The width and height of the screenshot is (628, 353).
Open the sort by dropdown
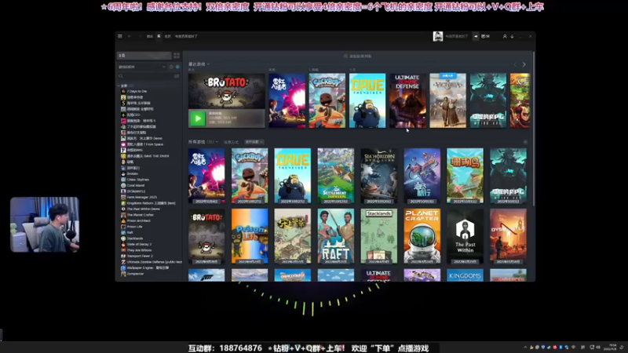[254, 142]
